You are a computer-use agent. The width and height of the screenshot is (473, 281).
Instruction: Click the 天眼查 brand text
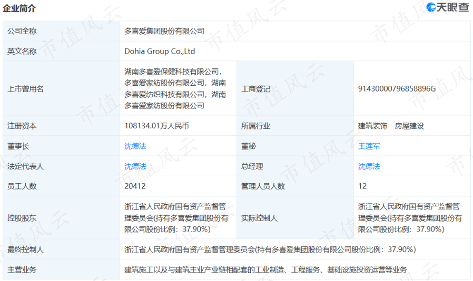pos(453,7)
